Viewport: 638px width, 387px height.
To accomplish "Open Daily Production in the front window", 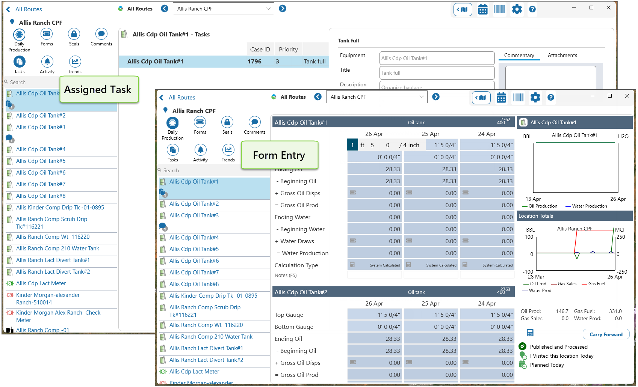I will click(x=172, y=123).
